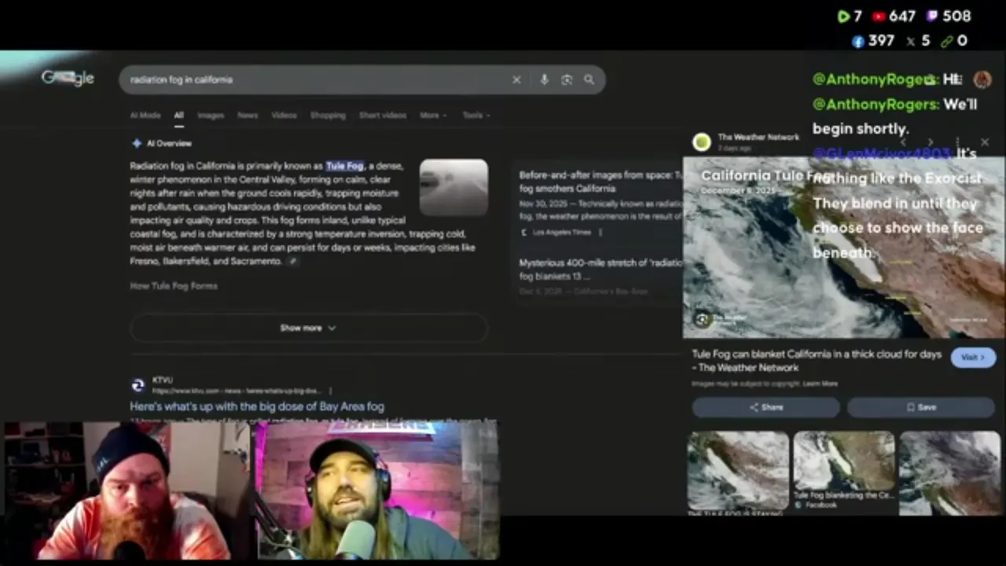
Task: Click the lens icon on satellite image
Action: click(x=701, y=318)
